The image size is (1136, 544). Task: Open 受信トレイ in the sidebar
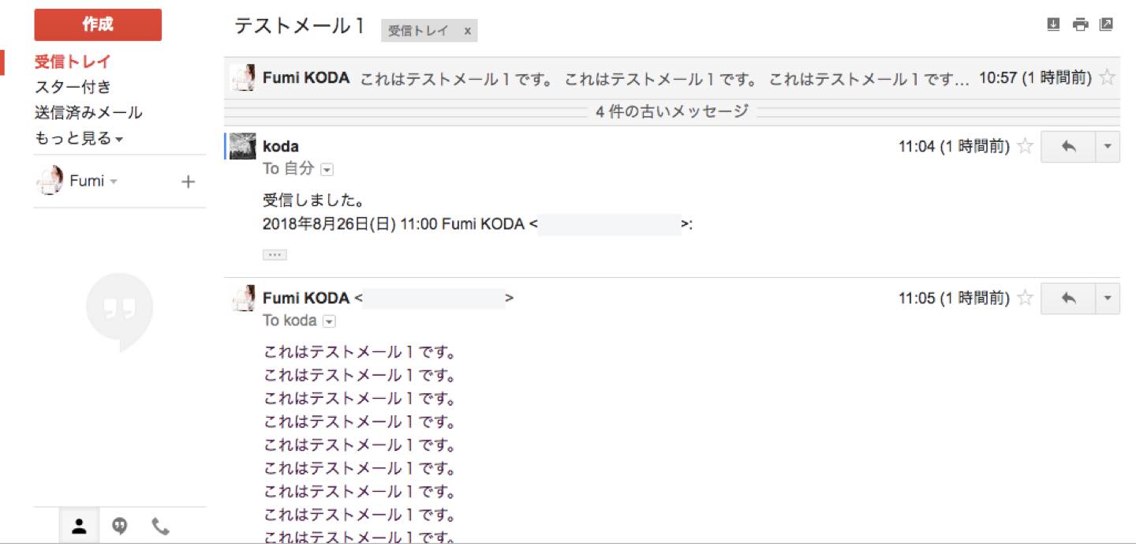click(x=73, y=62)
